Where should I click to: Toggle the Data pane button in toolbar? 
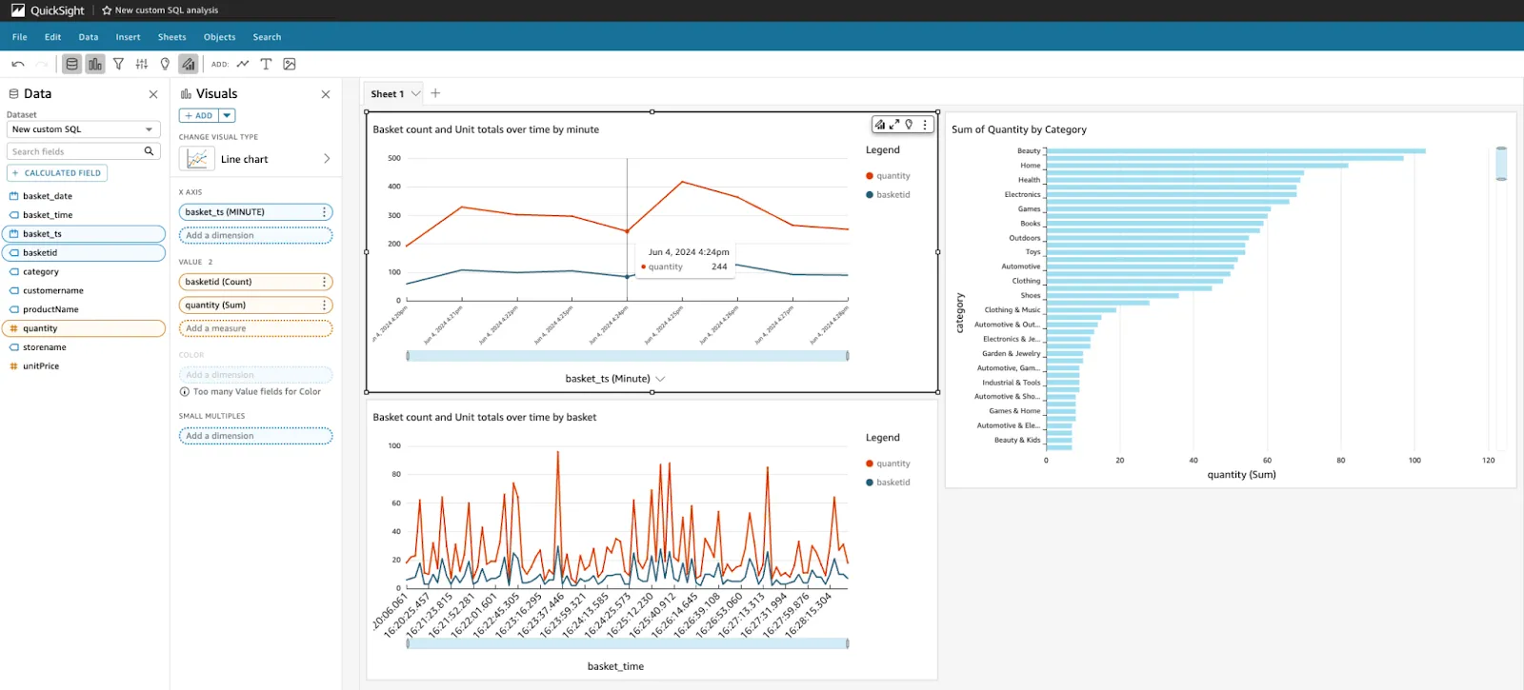click(x=71, y=64)
